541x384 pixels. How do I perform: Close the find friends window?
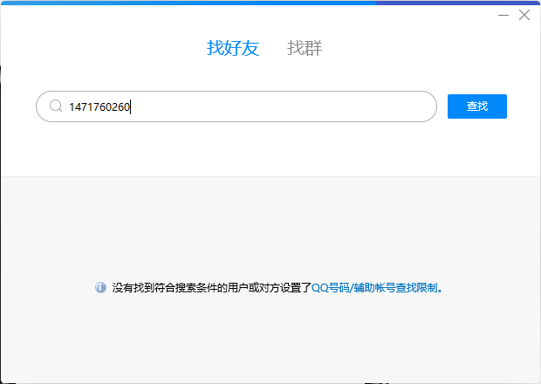(x=524, y=15)
